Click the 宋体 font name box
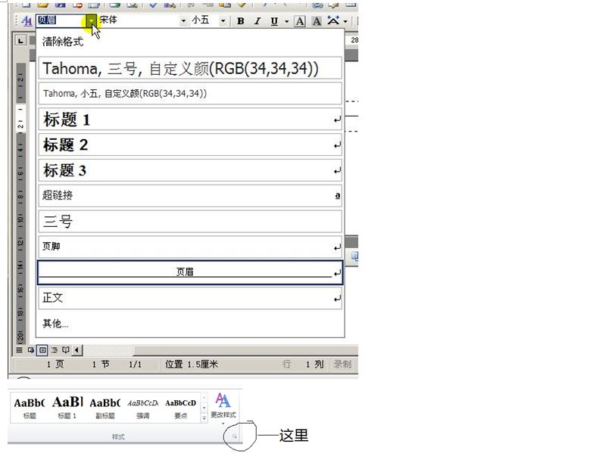Screen dimensions: 605x472 tap(139, 21)
